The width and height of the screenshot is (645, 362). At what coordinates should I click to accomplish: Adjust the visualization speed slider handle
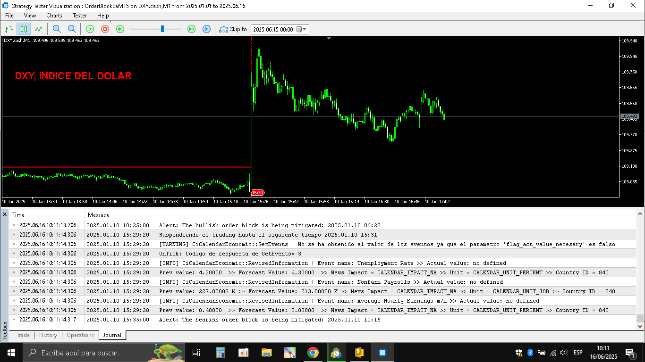[x=162, y=29]
